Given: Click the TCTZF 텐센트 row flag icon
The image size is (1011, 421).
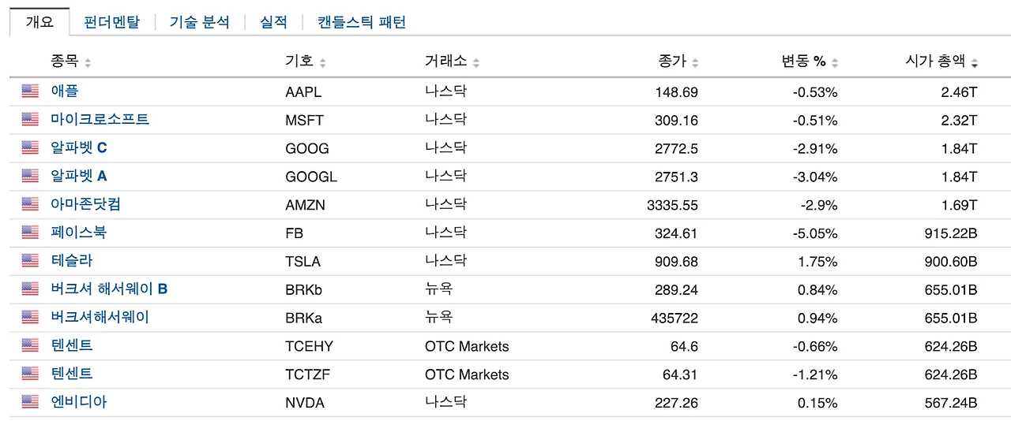Looking at the screenshot, I should pos(30,374).
